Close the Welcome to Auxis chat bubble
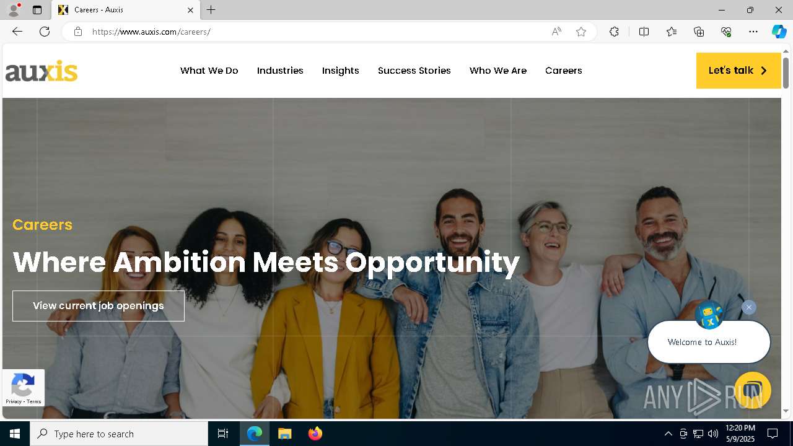Image resolution: width=793 pixels, height=446 pixels. [749, 307]
